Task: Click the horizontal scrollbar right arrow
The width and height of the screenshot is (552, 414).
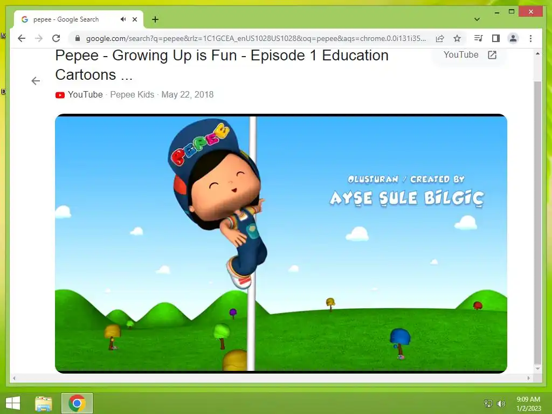Action: (528, 378)
